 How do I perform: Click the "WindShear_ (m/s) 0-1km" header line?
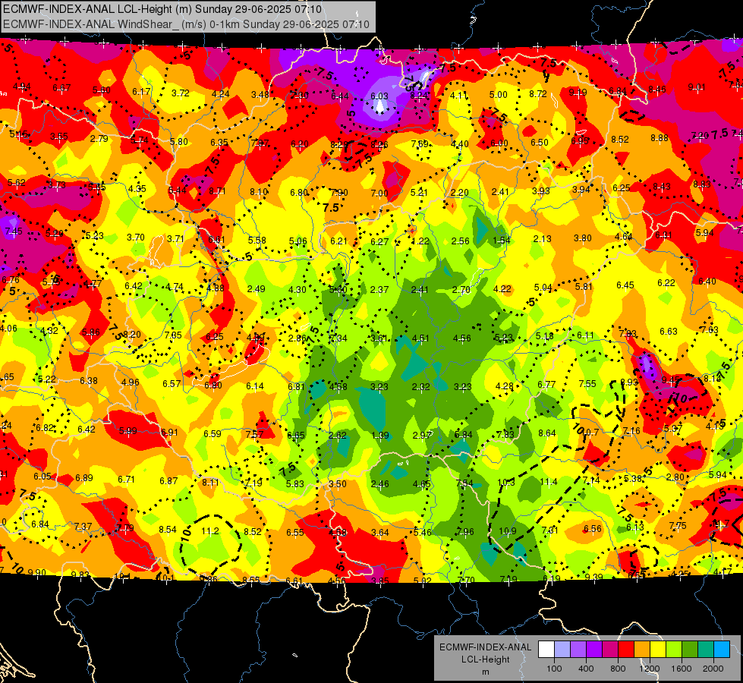(186, 24)
